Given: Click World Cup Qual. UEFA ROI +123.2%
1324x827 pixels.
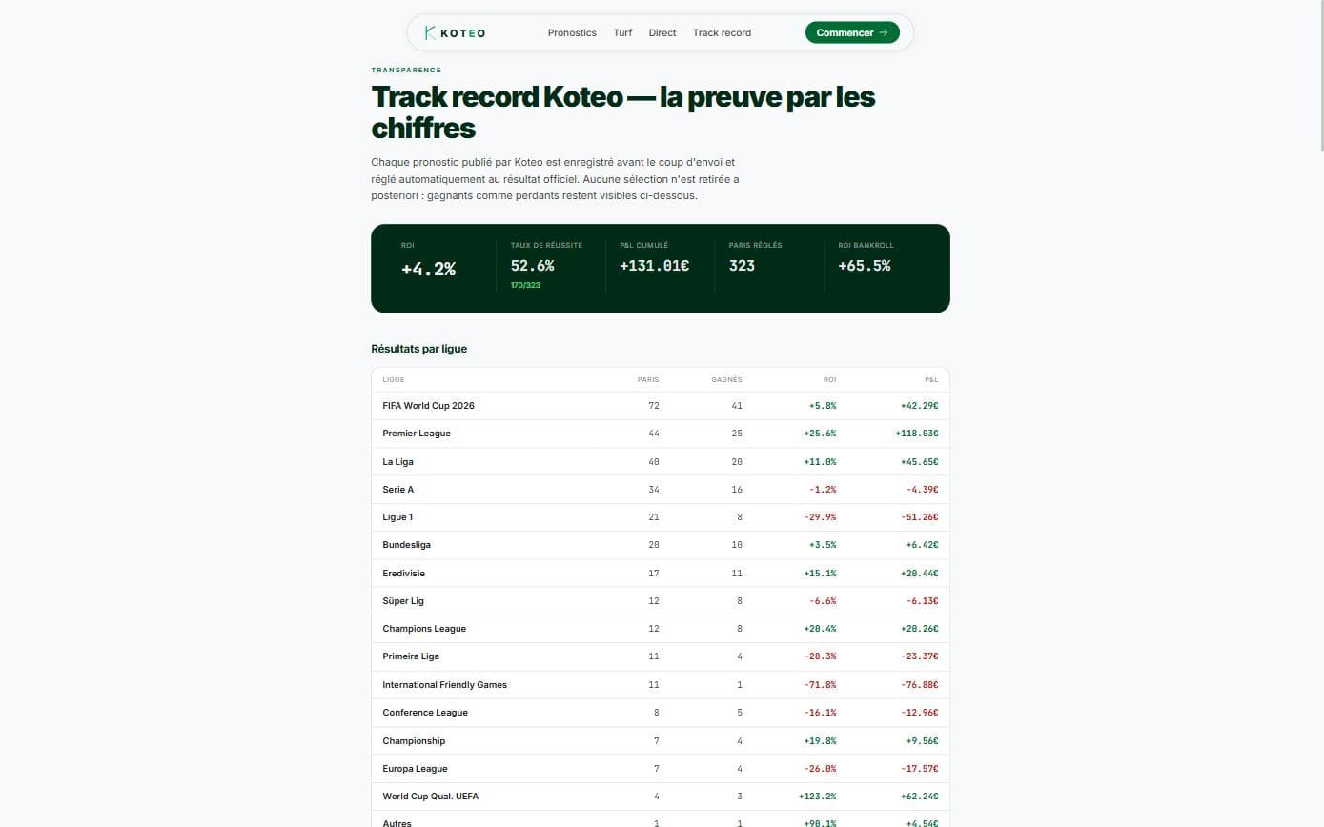Looking at the screenshot, I should pos(817,797).
